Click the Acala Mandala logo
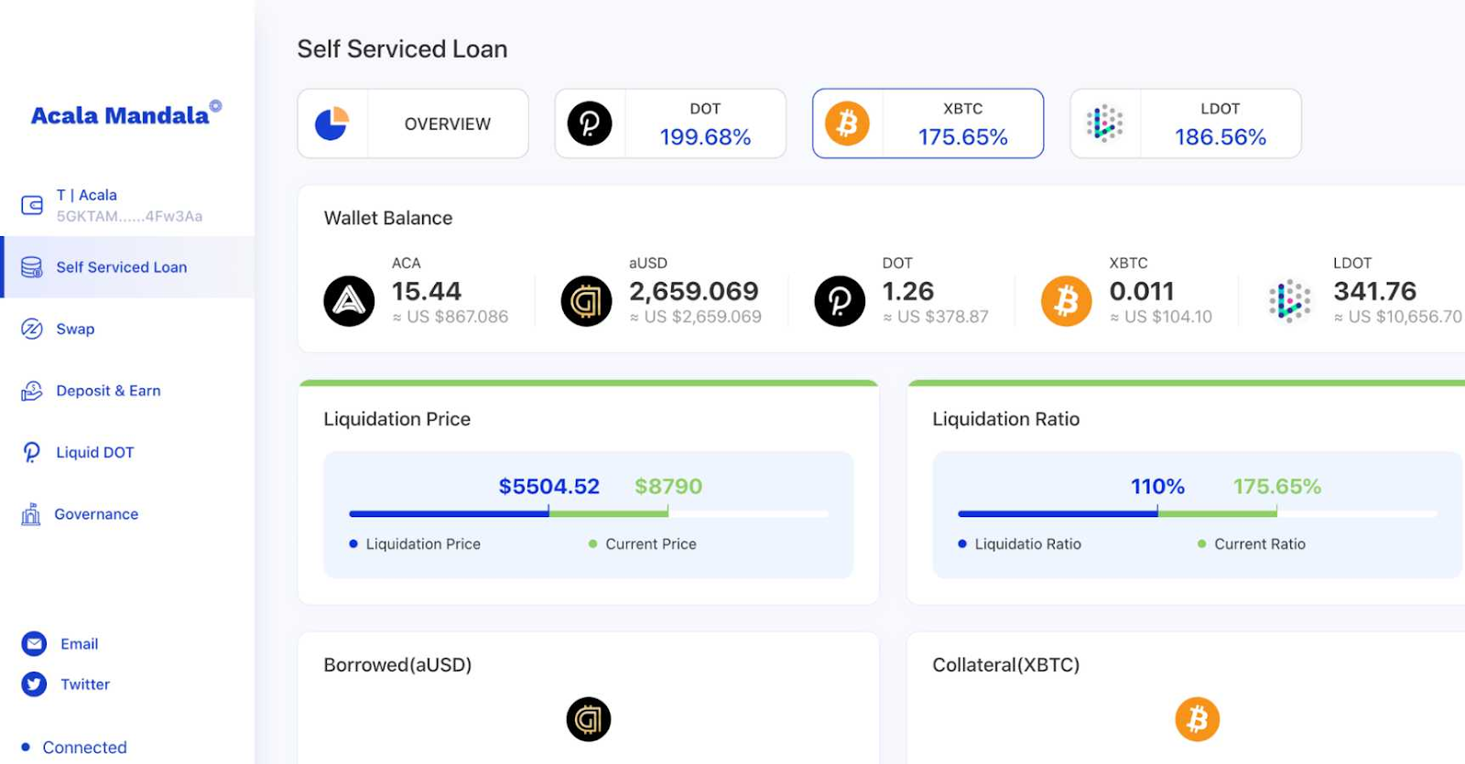This screenshot has height=764, width=1465. coord(125,113)
